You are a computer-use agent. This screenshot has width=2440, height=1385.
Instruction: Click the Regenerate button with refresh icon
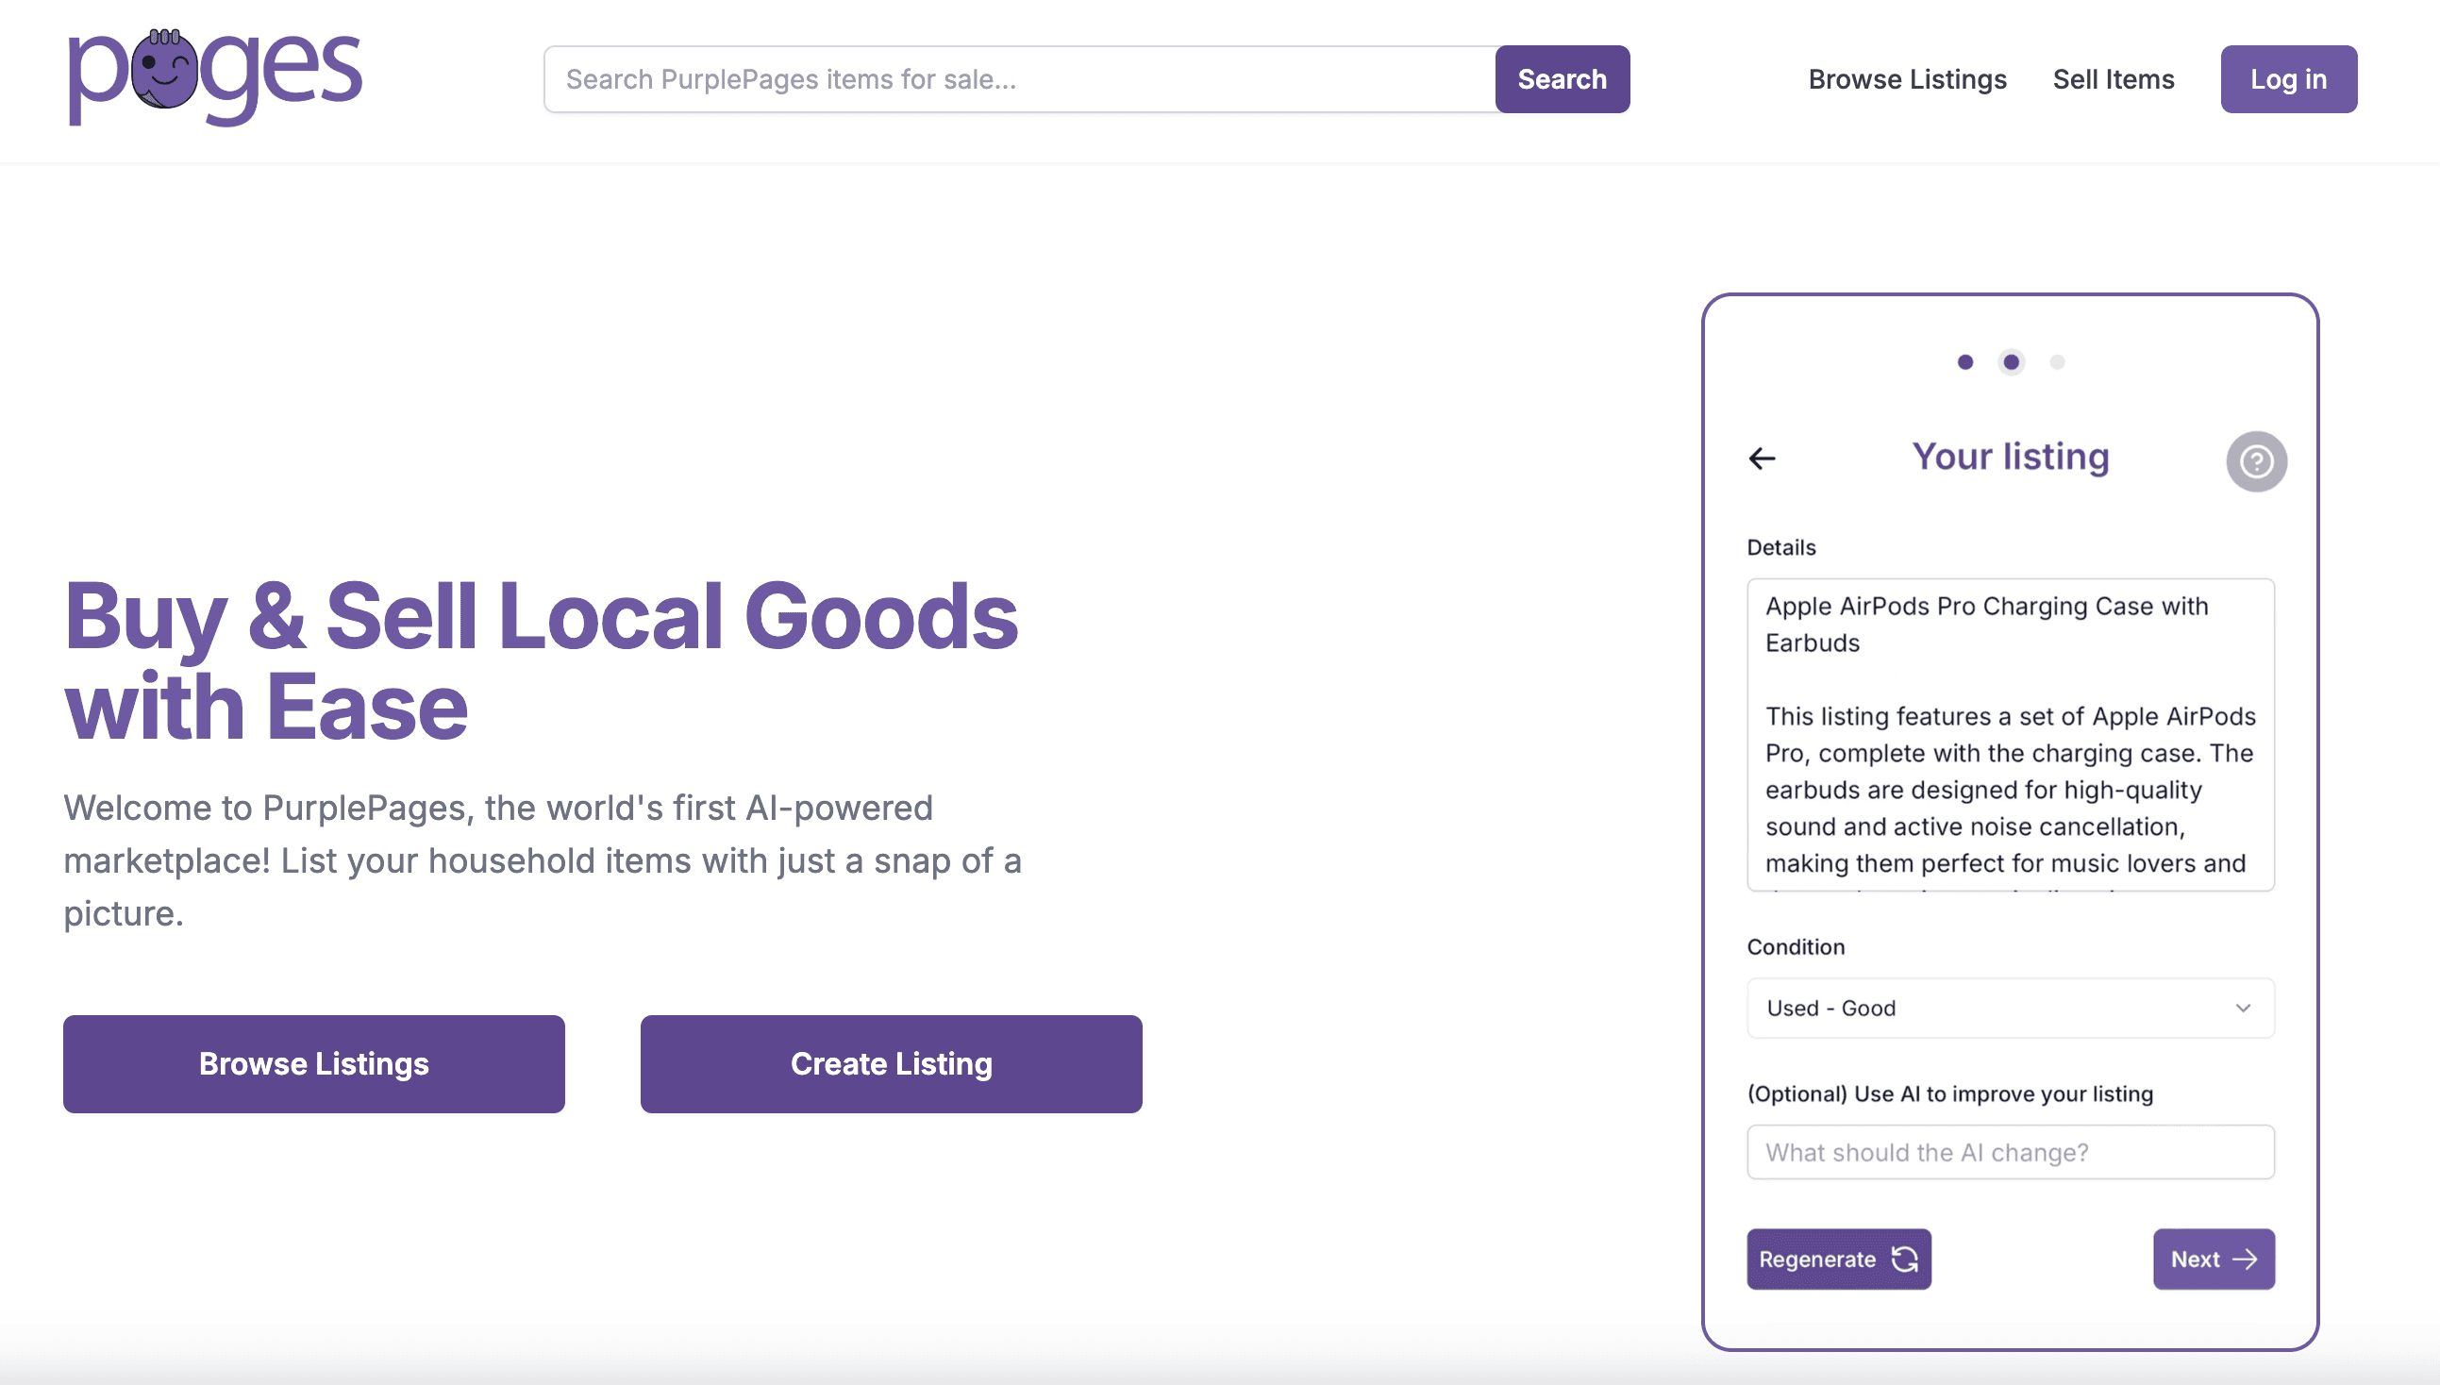click(1838, 1259)
